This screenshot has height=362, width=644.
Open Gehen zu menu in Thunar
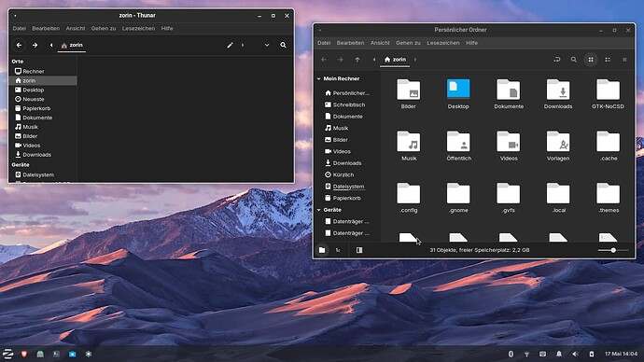(x=104, y=28)
